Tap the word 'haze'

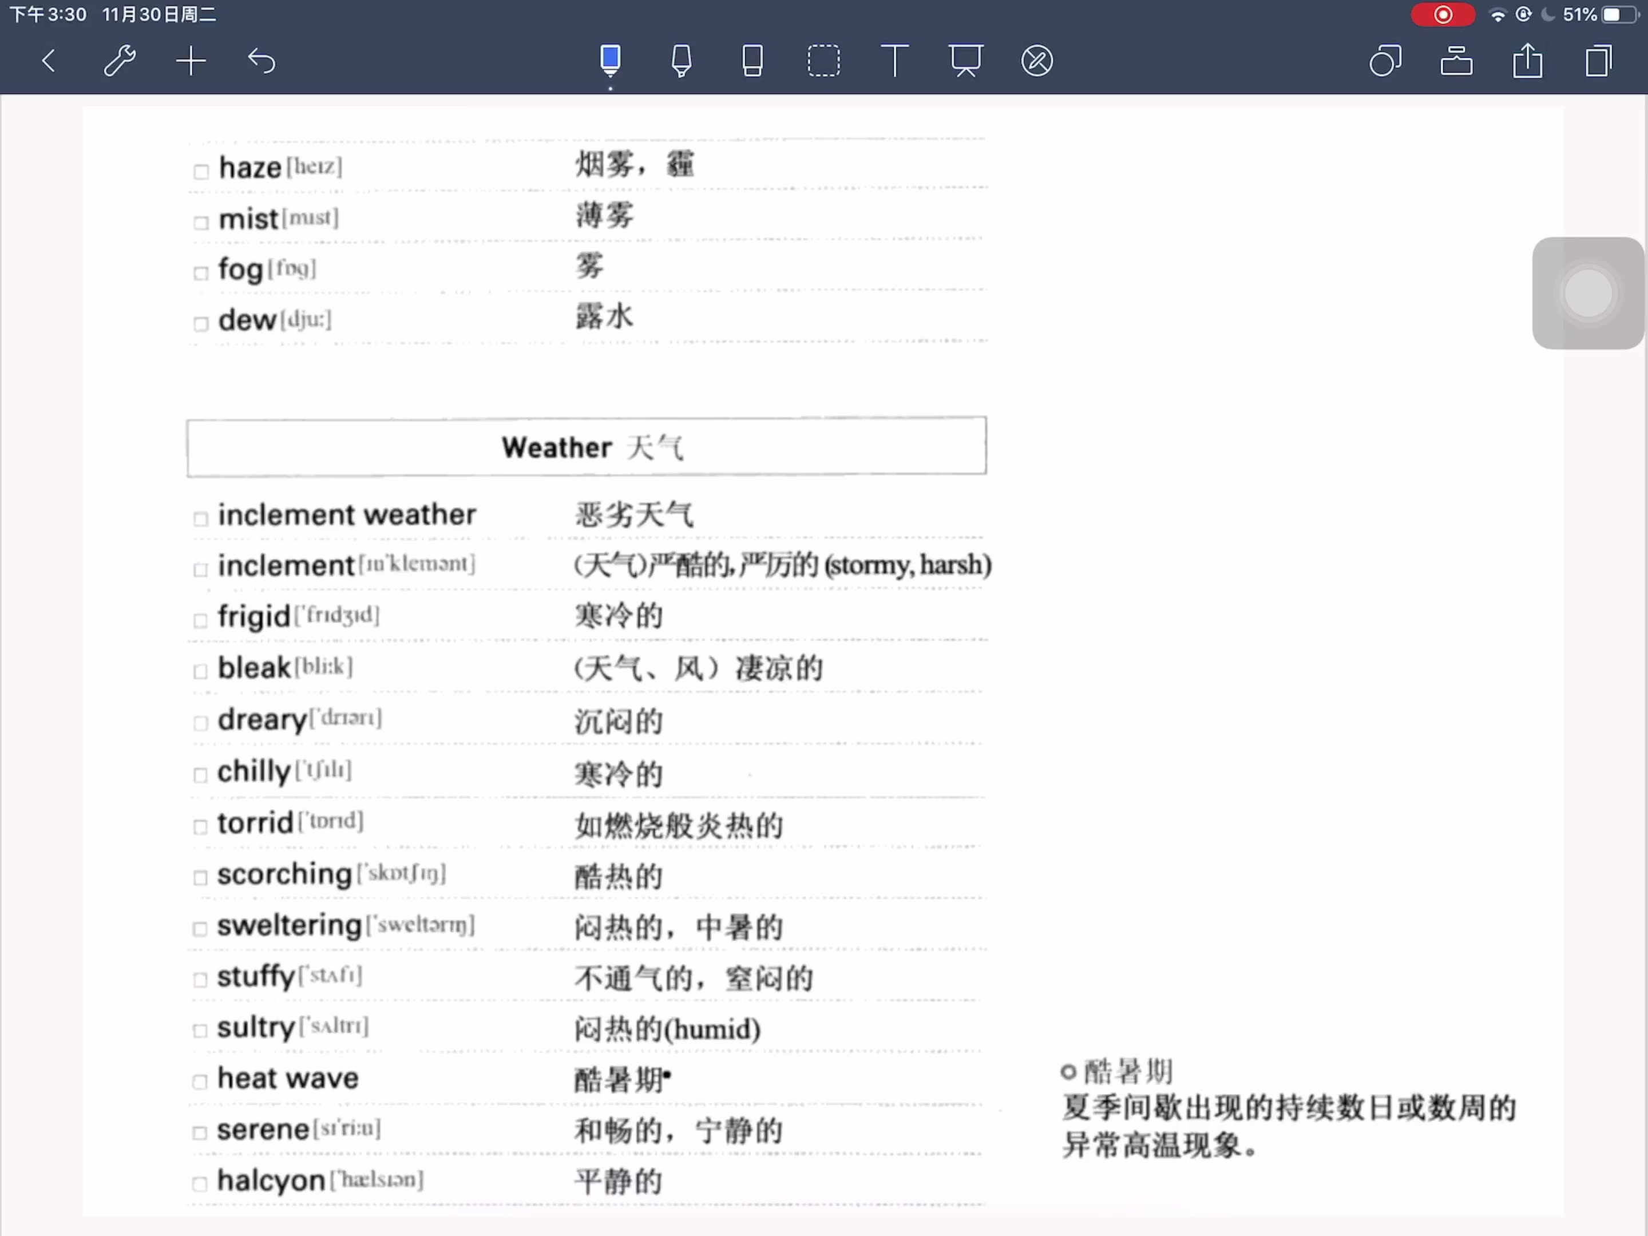tap(250, 168)
